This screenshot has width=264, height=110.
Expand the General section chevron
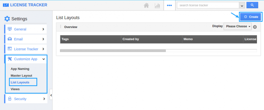click(x=43, y=29)
